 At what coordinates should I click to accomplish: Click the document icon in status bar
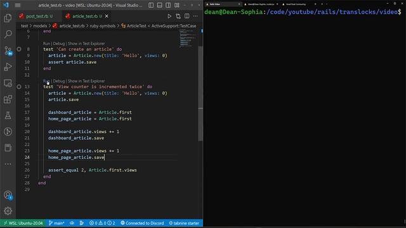[82, 223]
